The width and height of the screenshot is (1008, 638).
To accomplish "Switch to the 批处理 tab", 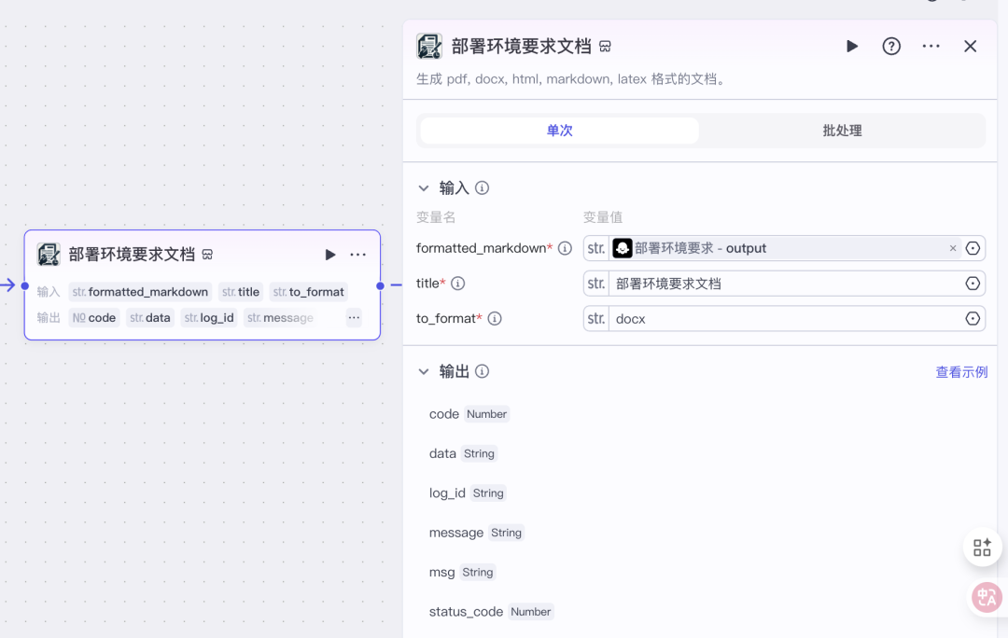I will click(x=842, y=131).
